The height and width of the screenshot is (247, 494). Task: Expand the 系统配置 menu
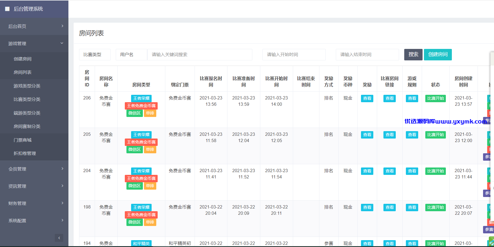pos(34,220)
